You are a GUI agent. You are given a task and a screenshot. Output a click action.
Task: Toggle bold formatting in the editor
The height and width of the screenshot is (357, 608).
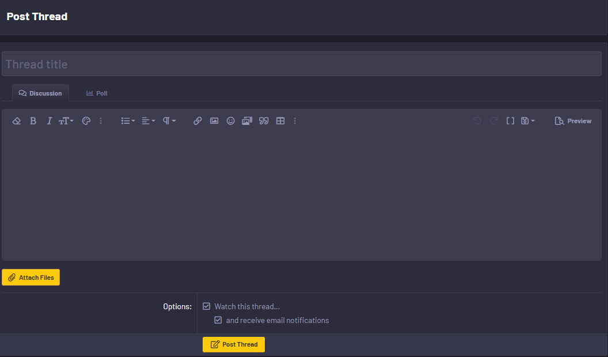pos(33,121)
